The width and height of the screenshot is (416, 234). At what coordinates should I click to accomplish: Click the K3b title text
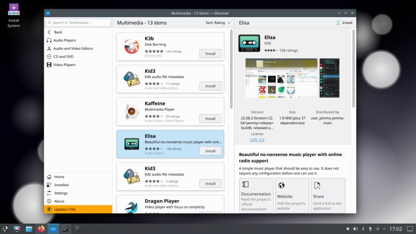point(149,38)
